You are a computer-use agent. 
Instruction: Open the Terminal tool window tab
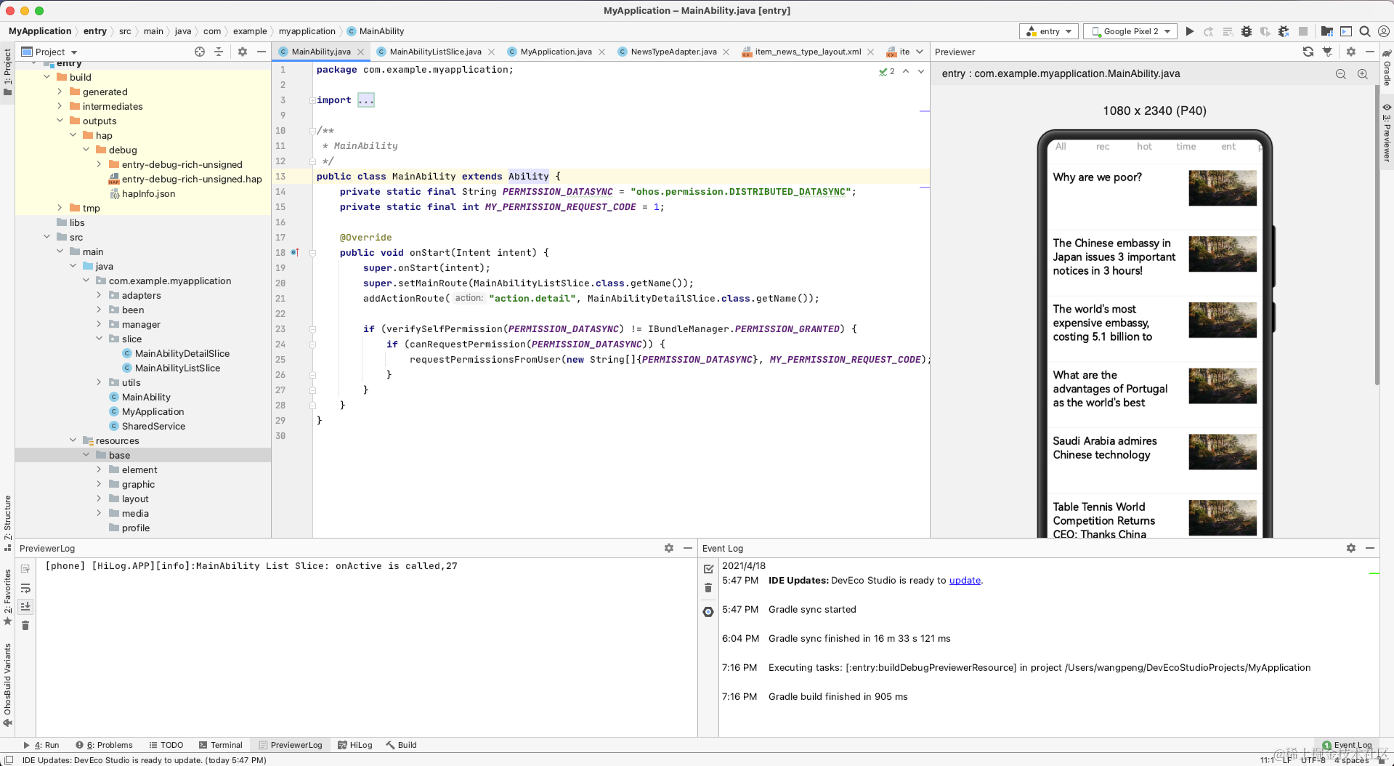pyautogui.click(x=221, y=745)
